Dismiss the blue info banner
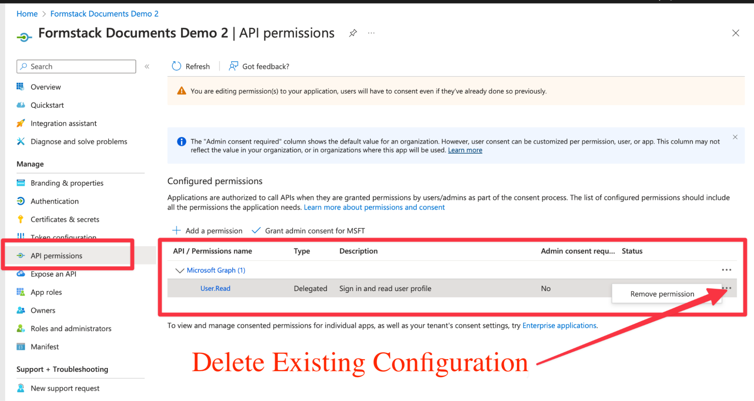The image size is (754, 401). tap(735, 137)
